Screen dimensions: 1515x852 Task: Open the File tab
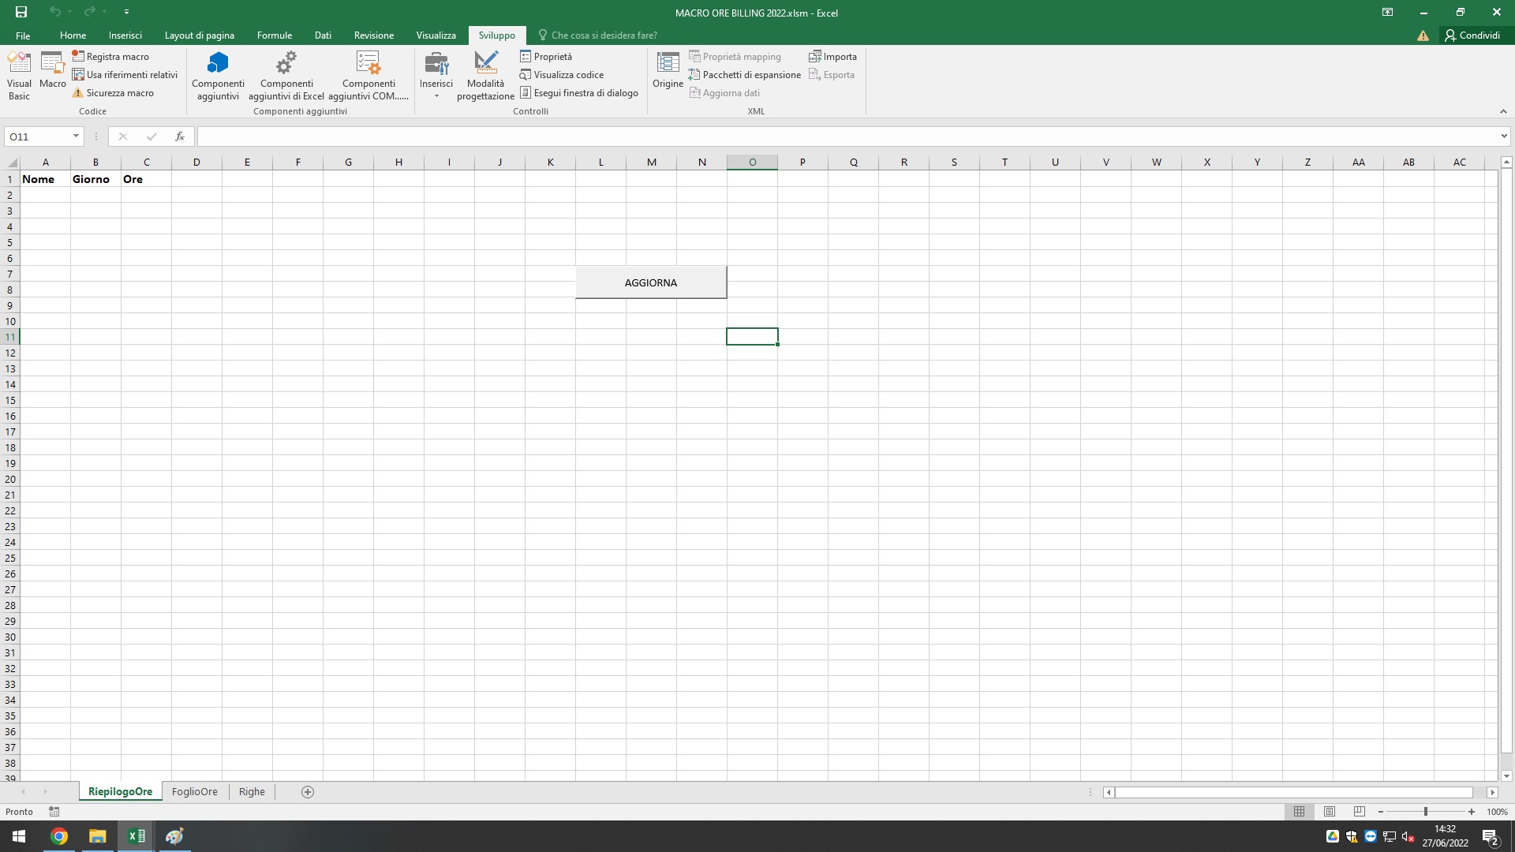tap(23, 35)
